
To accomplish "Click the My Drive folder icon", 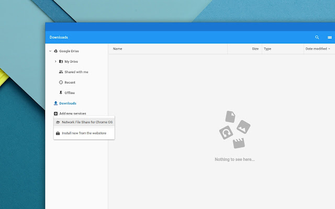I will (61, 62).
